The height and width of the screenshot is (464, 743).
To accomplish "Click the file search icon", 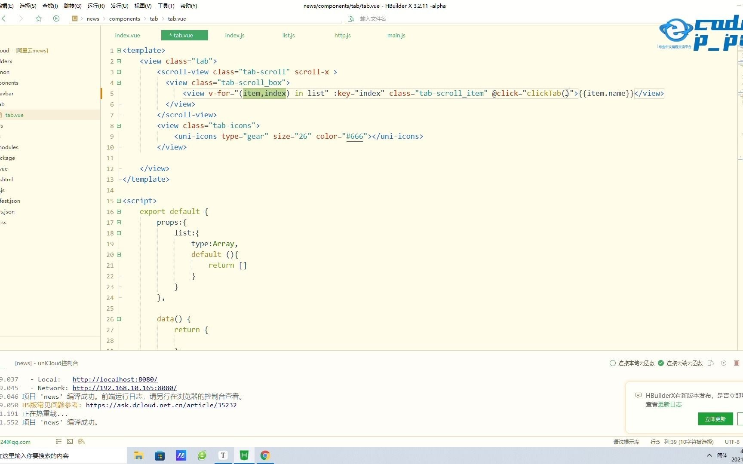I will (351, 18).
